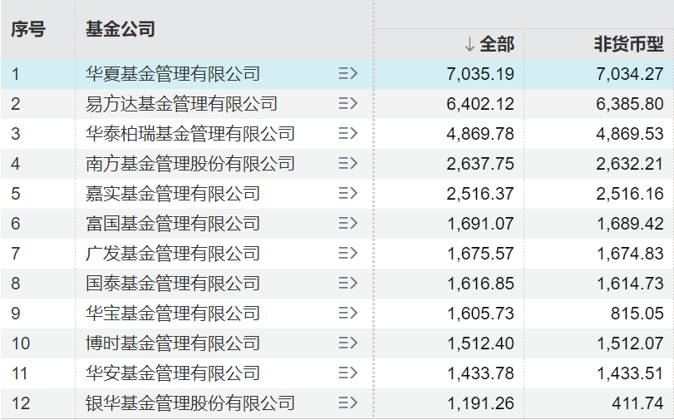Image resolution: width=674 pixels, height=420 pixels.
Task: Click the total value 4,869.78
Action: point(480,134)
